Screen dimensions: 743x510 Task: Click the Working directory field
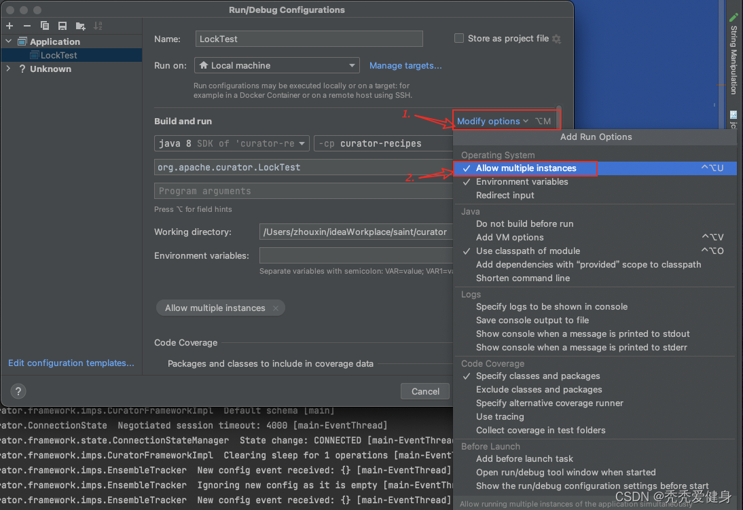[356, 232]
